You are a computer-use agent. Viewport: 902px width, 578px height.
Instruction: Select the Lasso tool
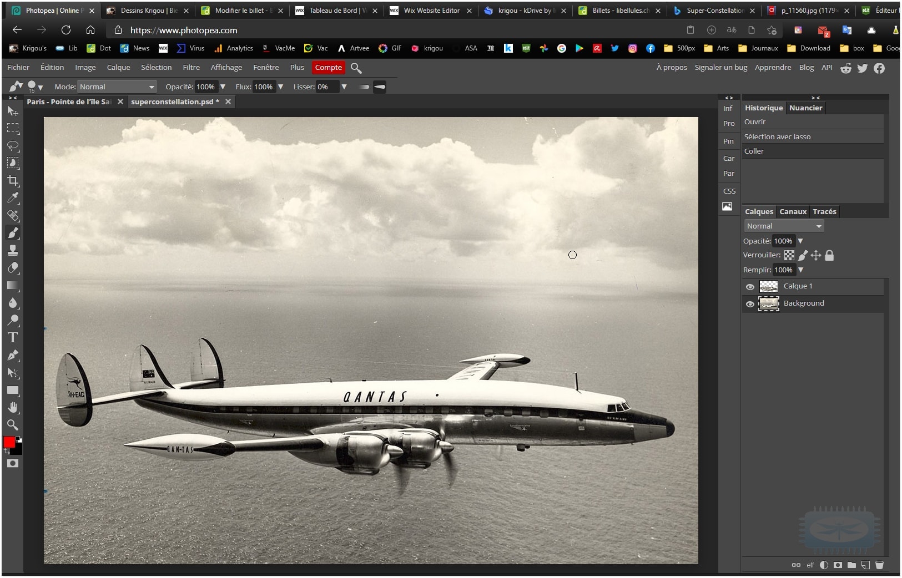pos(13,146)
